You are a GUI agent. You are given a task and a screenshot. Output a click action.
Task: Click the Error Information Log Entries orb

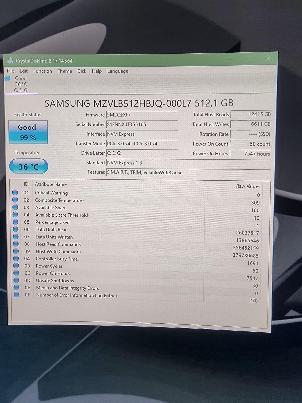click(x=17, y=294)
